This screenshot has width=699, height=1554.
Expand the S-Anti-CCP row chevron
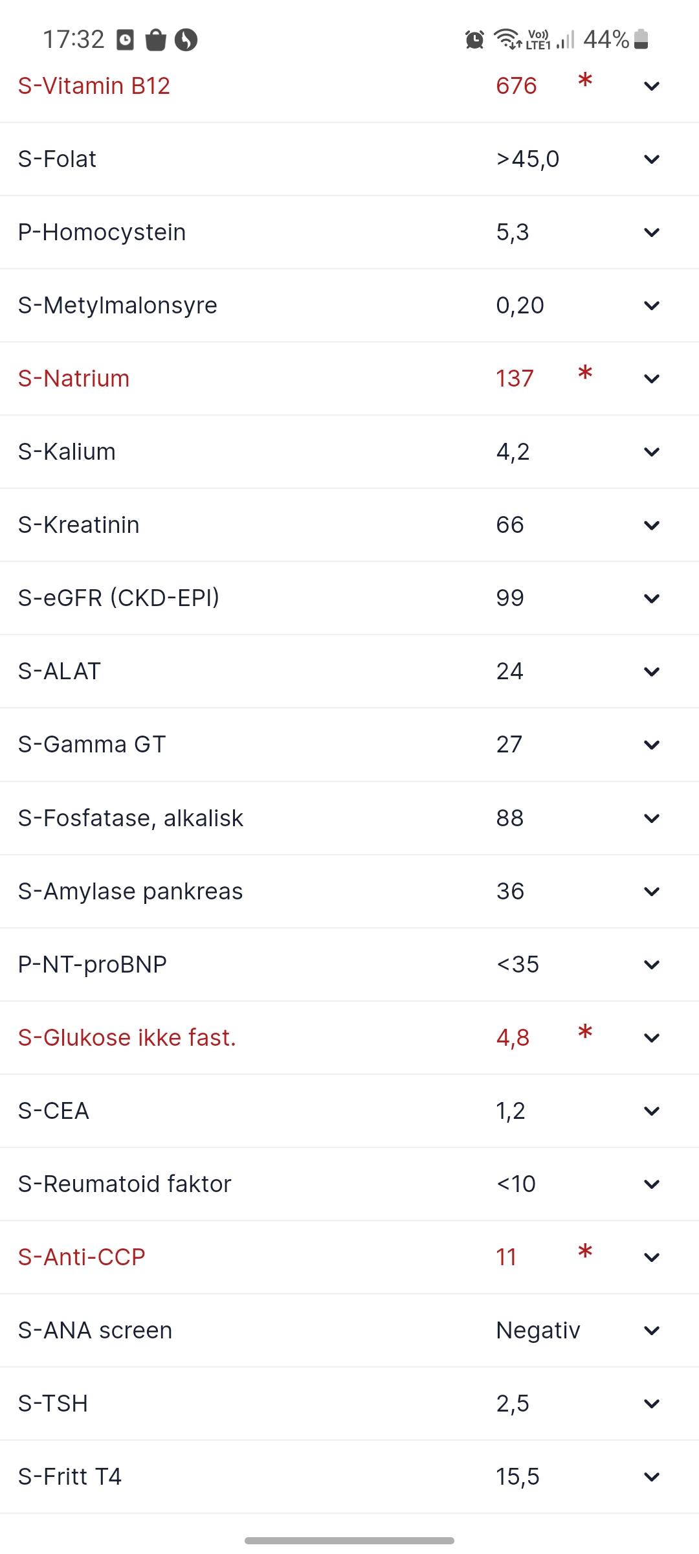pos(652,1257)
